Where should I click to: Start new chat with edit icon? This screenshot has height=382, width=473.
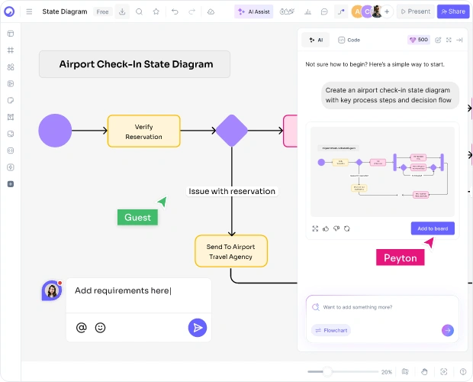[438, 40]
